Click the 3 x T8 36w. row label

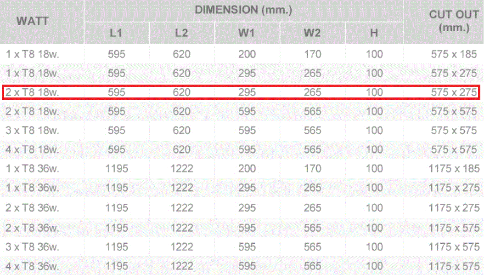[33, 247]
